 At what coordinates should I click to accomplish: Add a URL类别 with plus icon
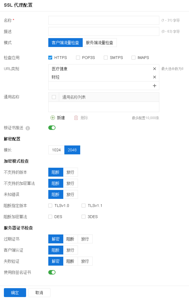point(155,86)
